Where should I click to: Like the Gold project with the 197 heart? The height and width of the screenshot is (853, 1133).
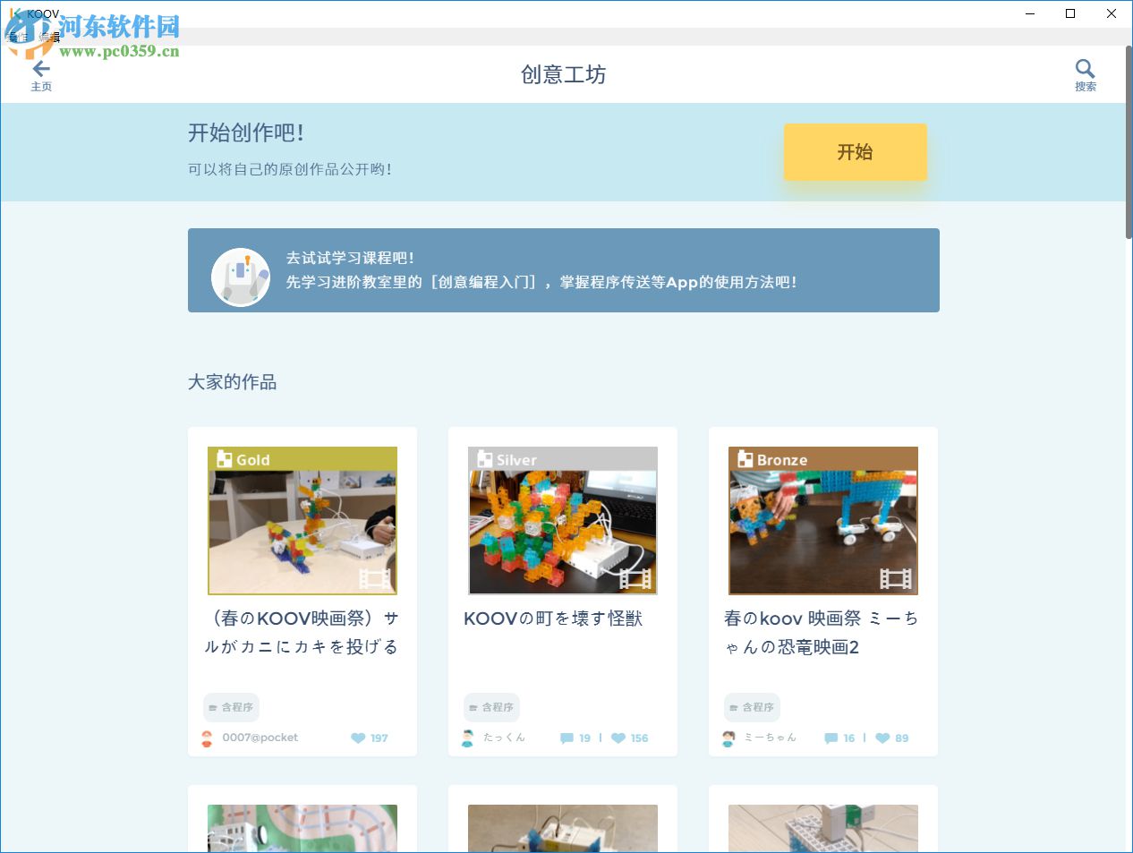tap(358, 738)
